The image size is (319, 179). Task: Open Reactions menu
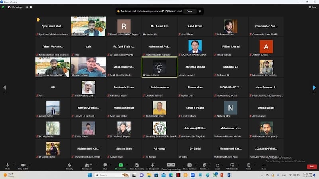(204, 165)
